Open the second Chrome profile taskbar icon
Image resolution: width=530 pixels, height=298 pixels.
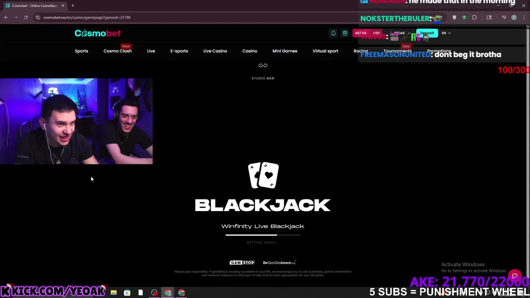click(x=181, y=293)
